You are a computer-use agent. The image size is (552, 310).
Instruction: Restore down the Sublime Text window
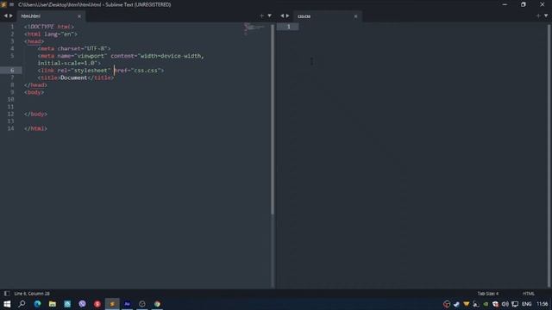click(x=524, y=4)
